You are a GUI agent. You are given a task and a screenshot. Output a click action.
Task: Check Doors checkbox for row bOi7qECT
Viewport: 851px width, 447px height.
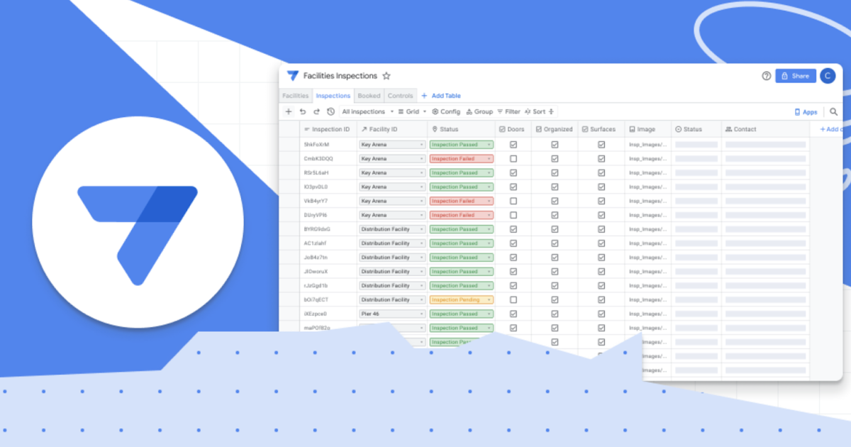tap(513, 299)
